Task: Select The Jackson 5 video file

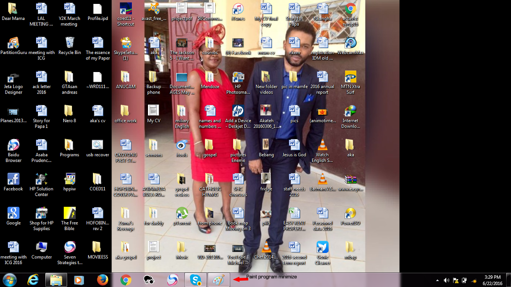Action: [x=182, y=49]
